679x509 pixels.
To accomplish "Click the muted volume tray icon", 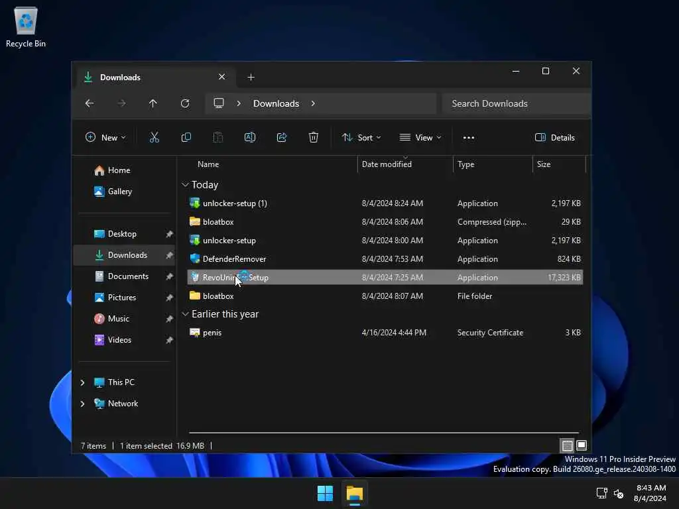I will click(x=619, y=493).
